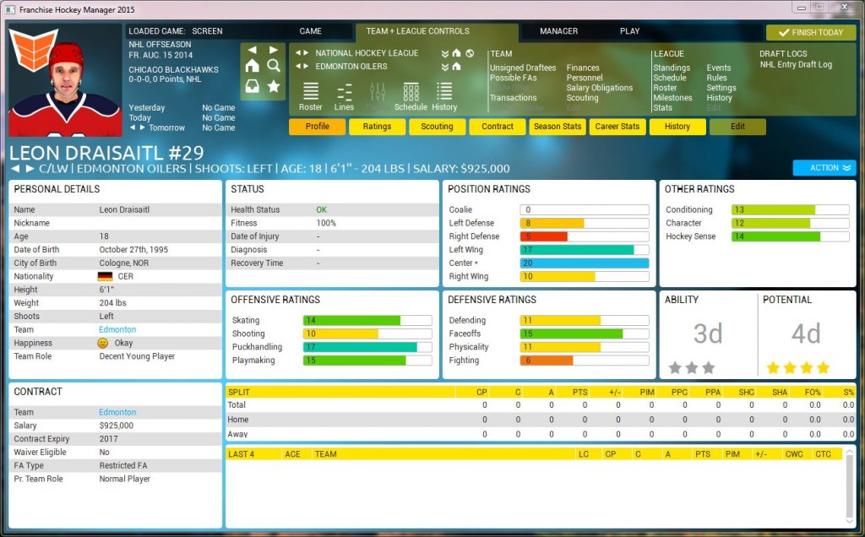Open Possible FAs under Team
Screen dimensions: 865x537
point(513,78)
